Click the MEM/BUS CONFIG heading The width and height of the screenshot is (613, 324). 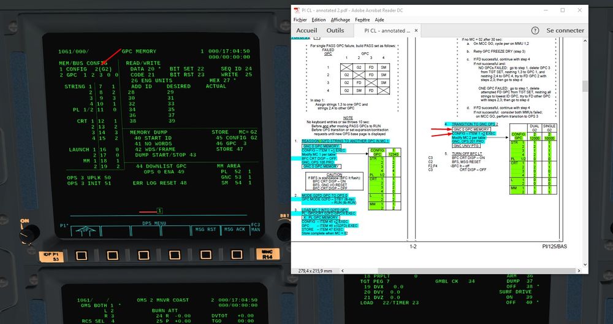[x=83, y=63]
